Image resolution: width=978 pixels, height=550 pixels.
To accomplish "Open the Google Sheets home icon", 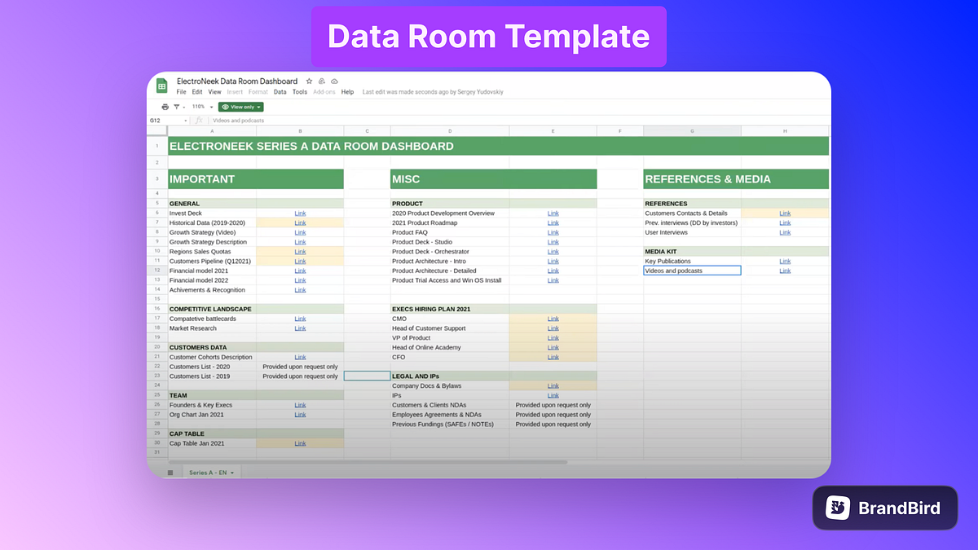I will (162, 86).
